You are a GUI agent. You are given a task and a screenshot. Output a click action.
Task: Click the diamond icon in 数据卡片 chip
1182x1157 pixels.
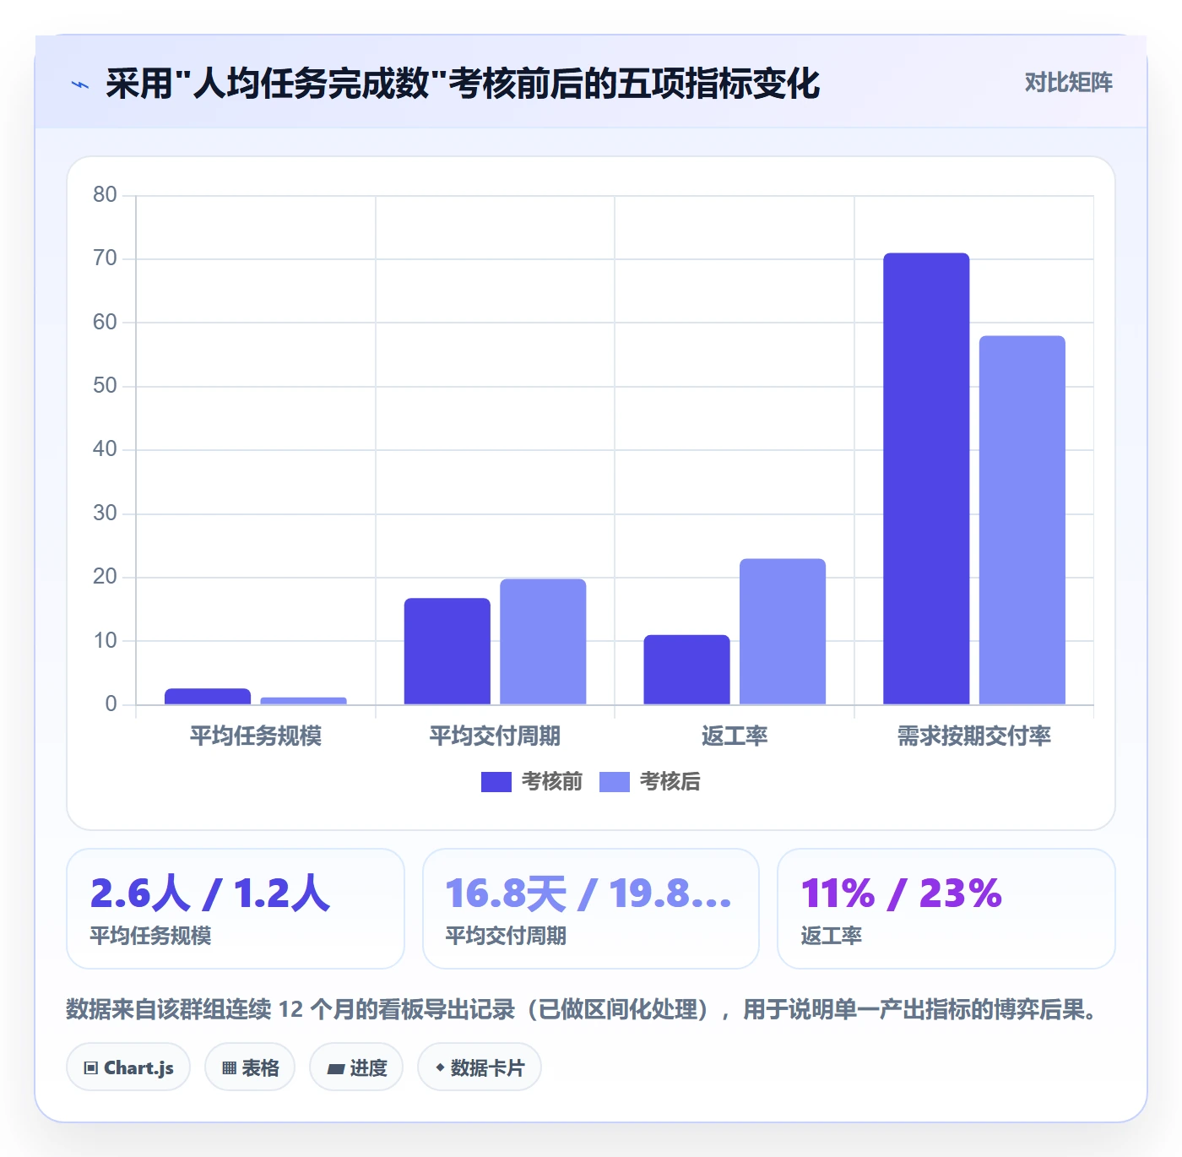point(440,1067)
